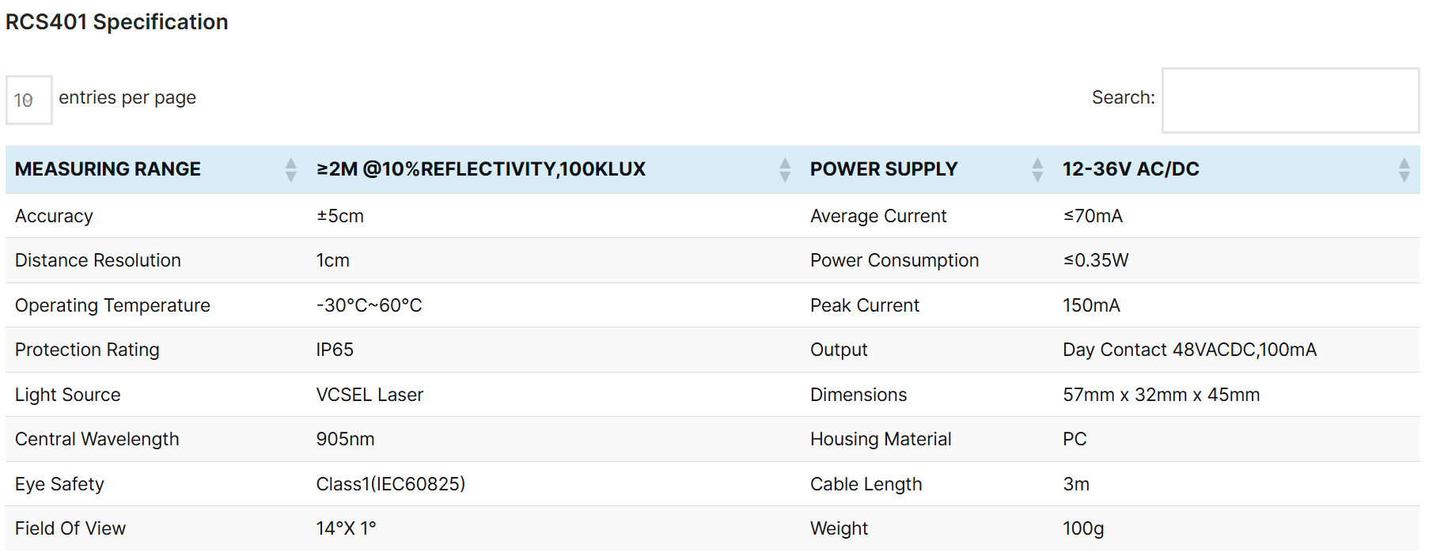This screenshot has height=560, width=1429.
Task: Click sort arrows beside 12-36V AC/DC header
Action: 1404,169
